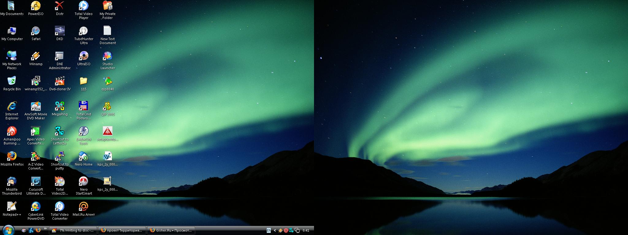Open the Mail.Ru Агент desktop icon
This screenshot has width=628, height=235.
click(x=83, y=207)
